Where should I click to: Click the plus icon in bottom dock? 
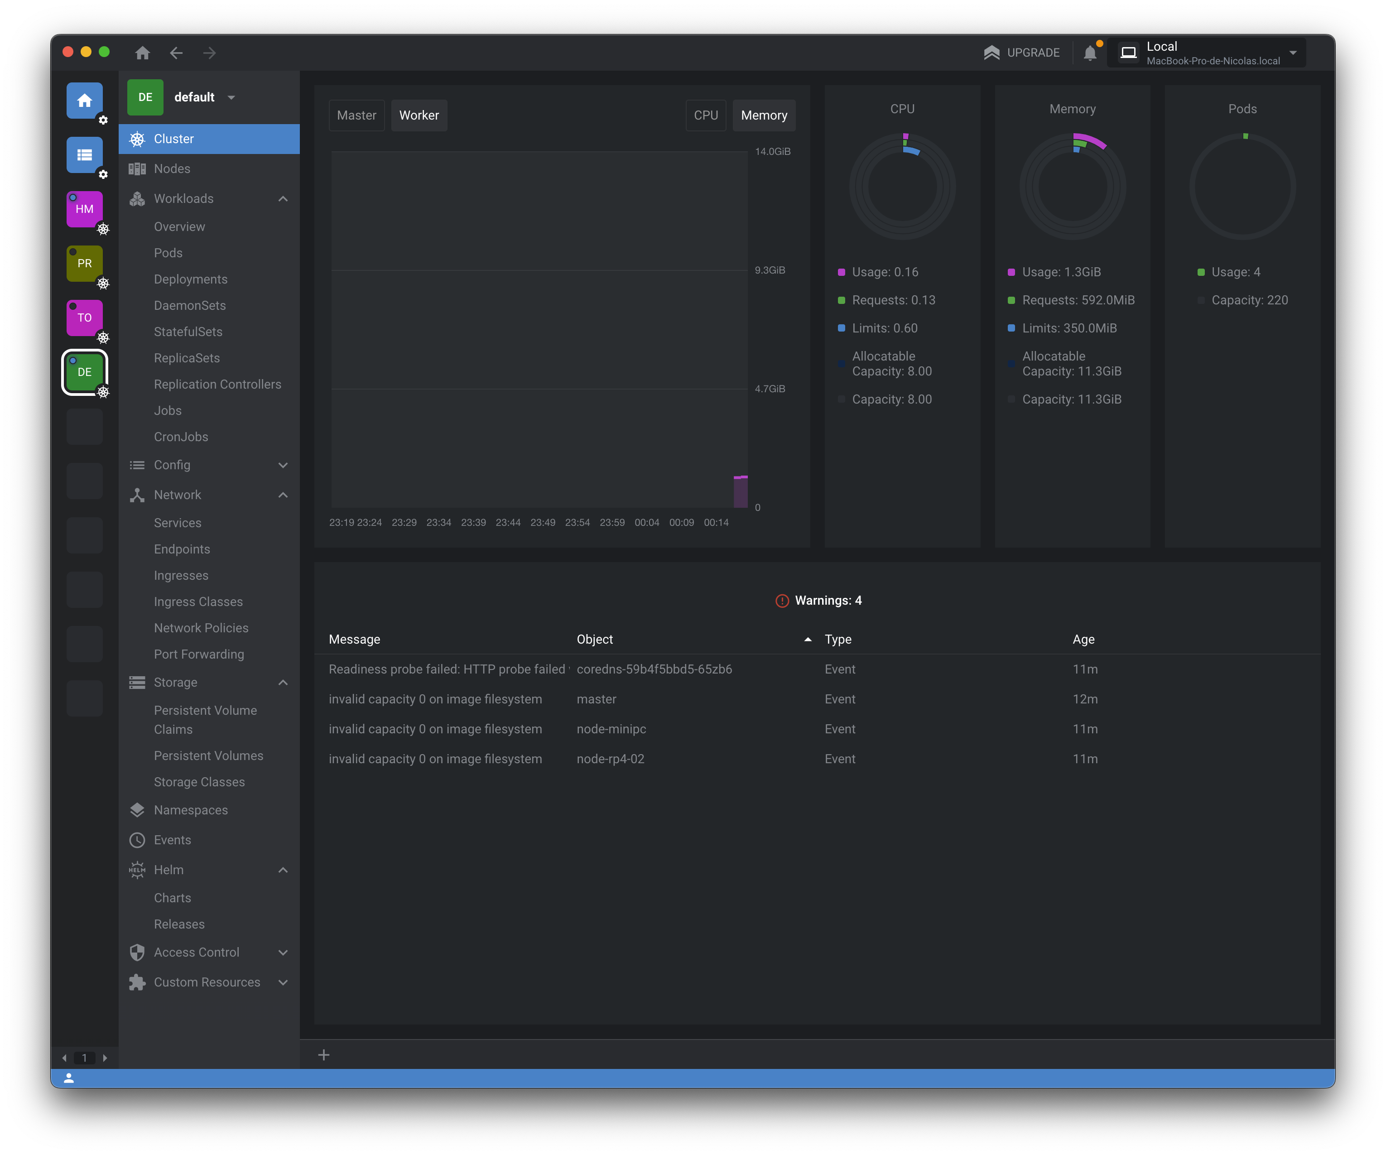point(323,1055)
